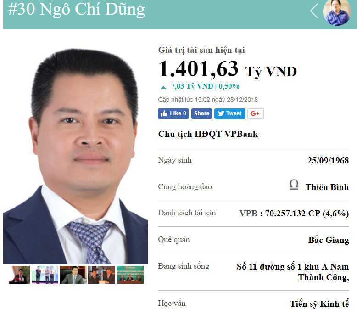This screenshot has width=357, height=315.
Task: Click the Thiên Bình zodiac label
Action: tap(327, 187)
